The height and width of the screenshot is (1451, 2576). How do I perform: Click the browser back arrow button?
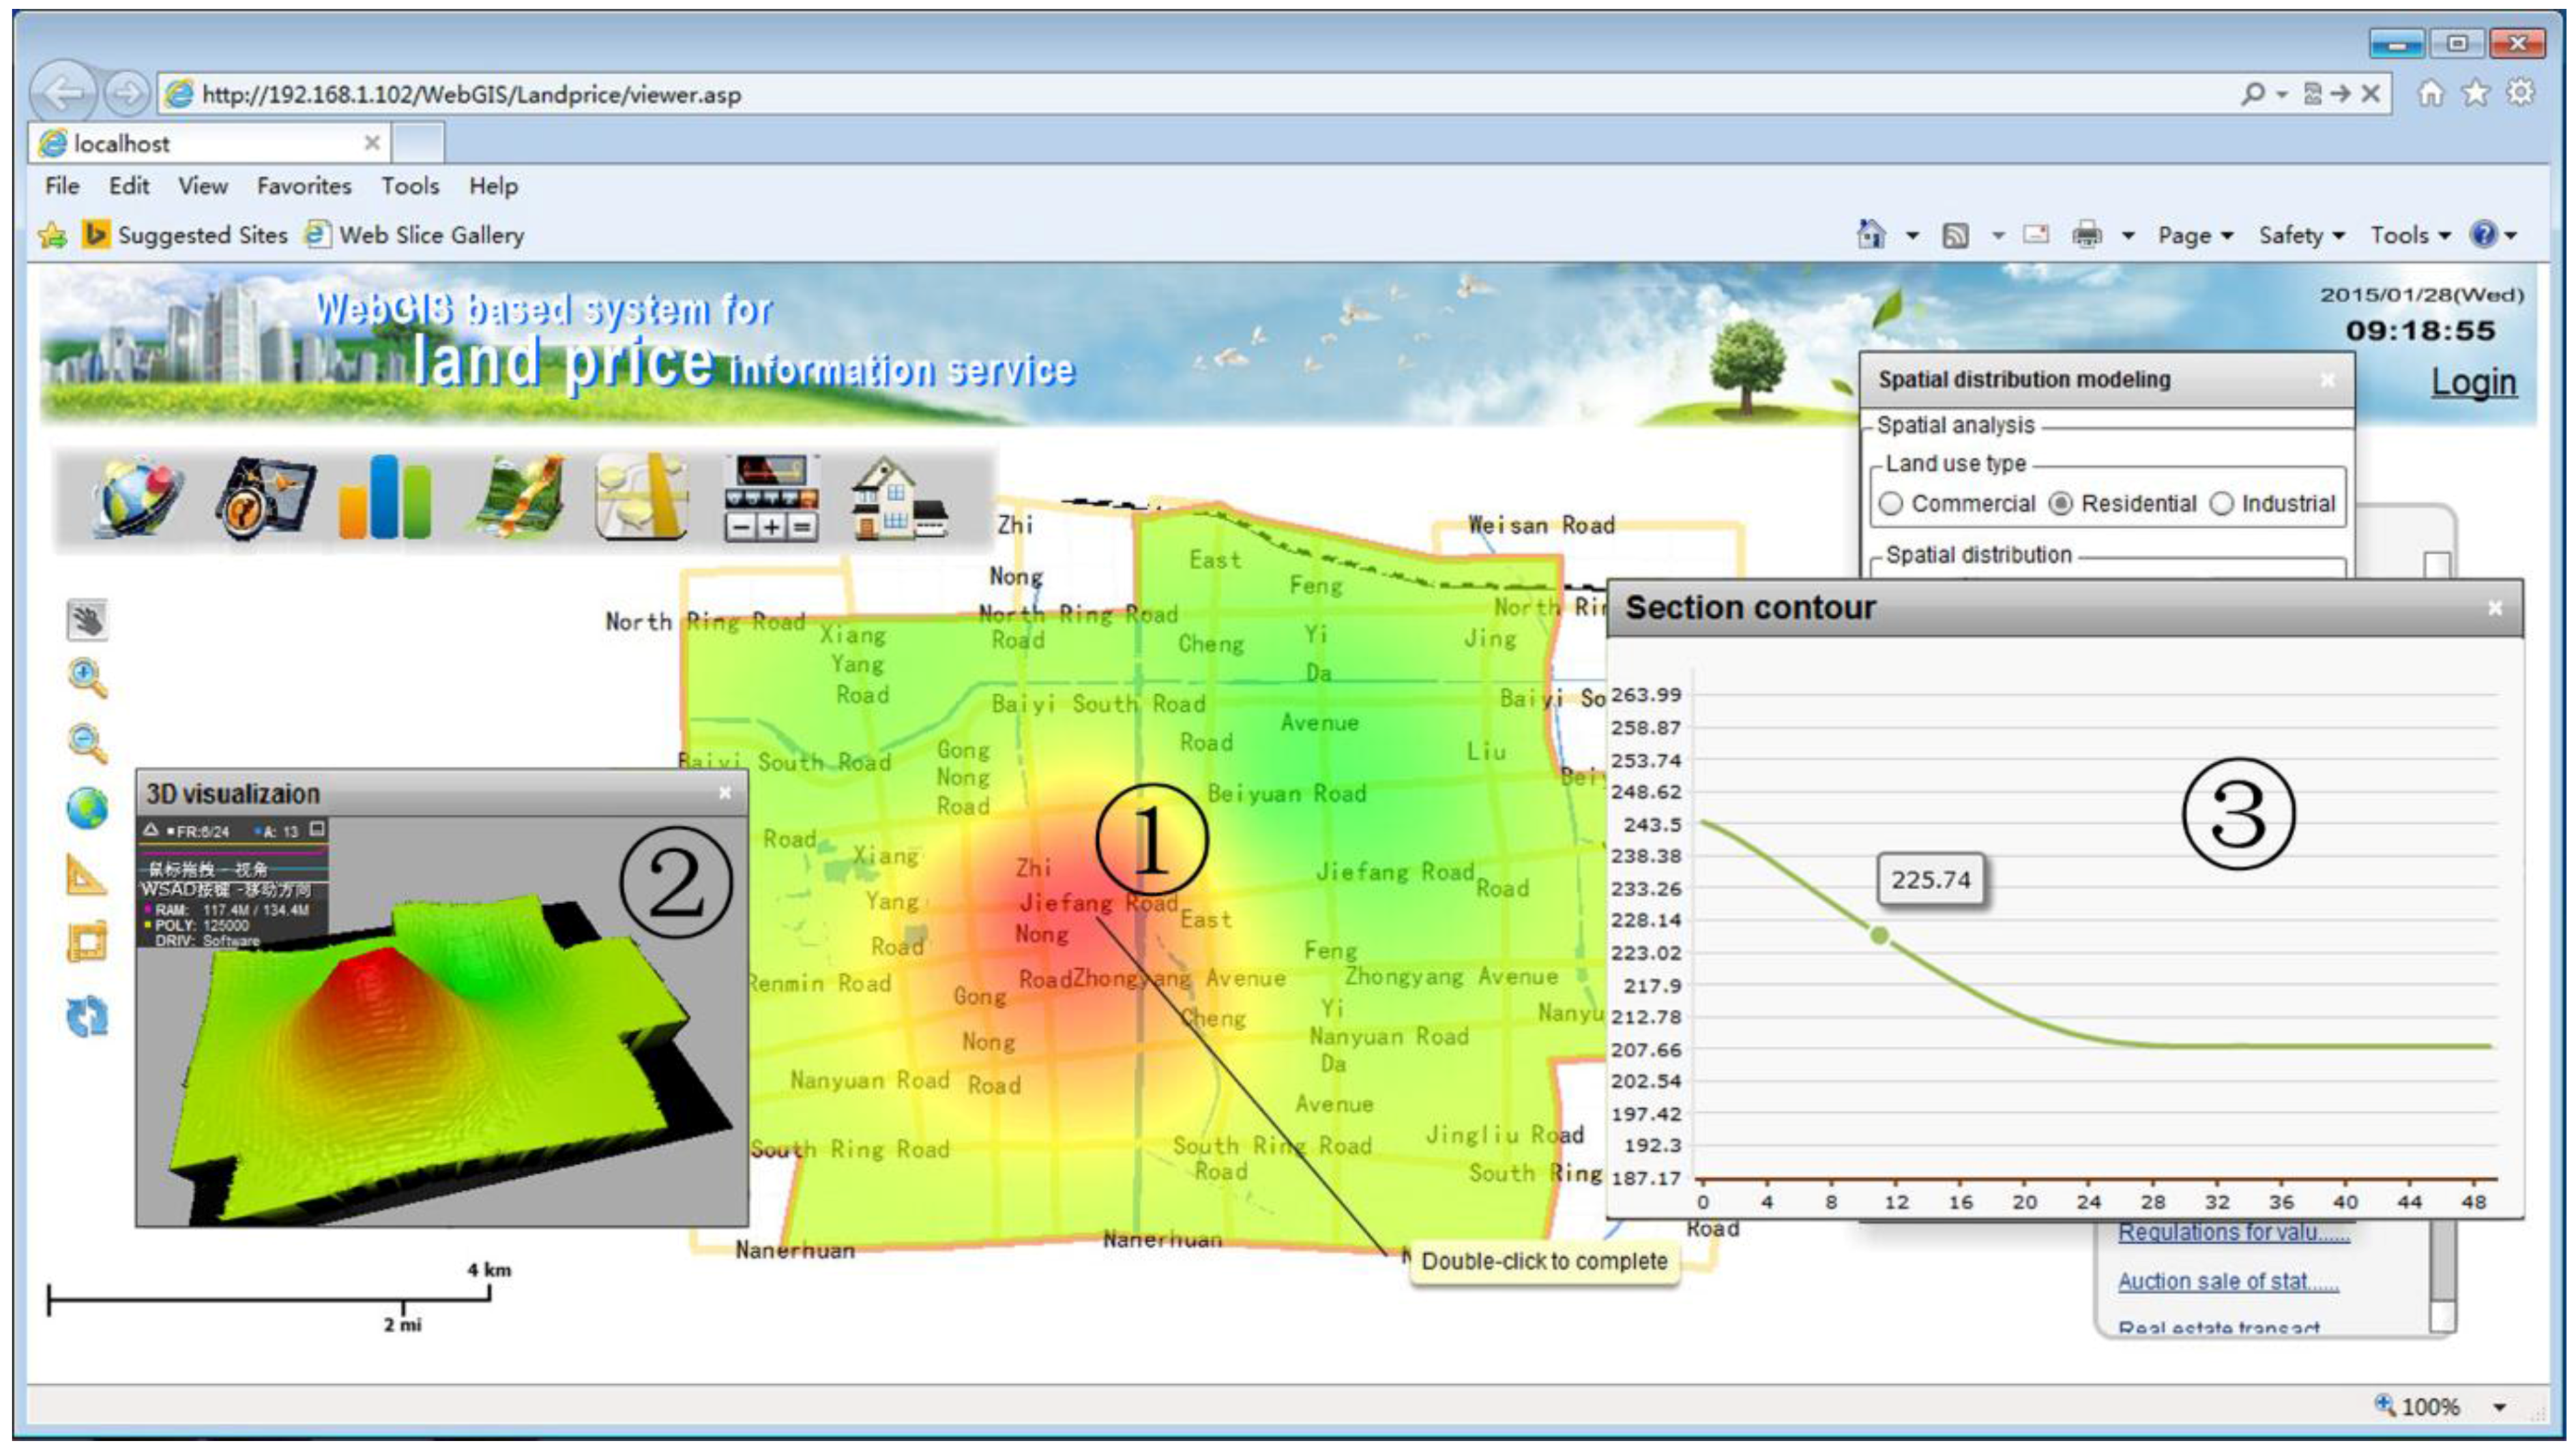coord(64,94)
